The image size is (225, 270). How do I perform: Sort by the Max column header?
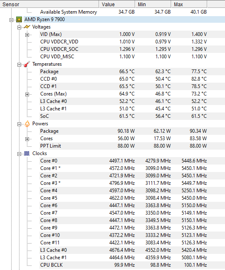click(189, 4)
